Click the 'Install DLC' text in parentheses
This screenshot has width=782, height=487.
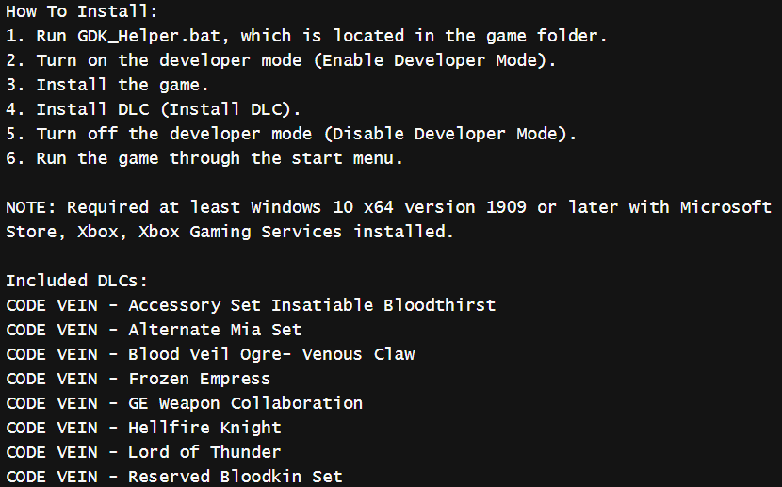(226, 109)
